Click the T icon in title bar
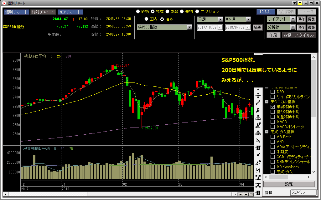321x200 pixels. click(x=294, y=3)
